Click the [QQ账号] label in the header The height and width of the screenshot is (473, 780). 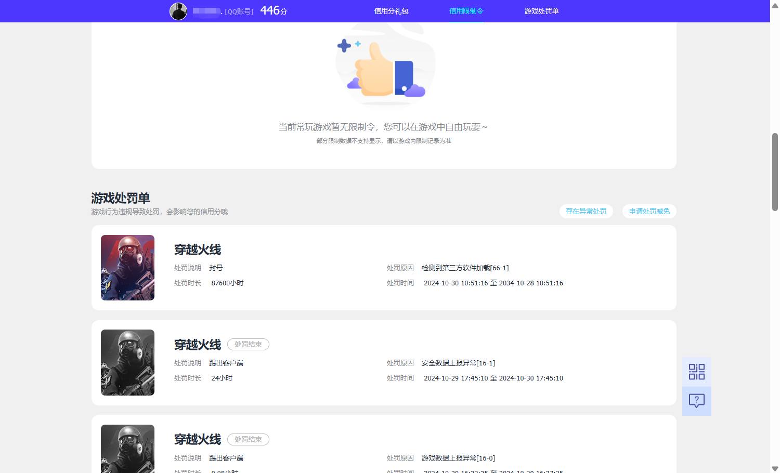click(239, 11)
